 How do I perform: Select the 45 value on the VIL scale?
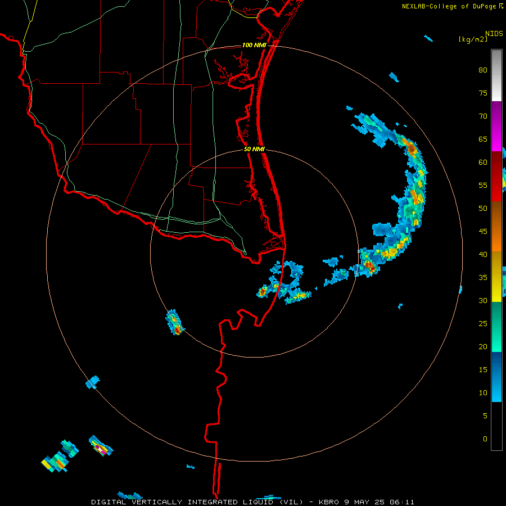coord(483,232)
